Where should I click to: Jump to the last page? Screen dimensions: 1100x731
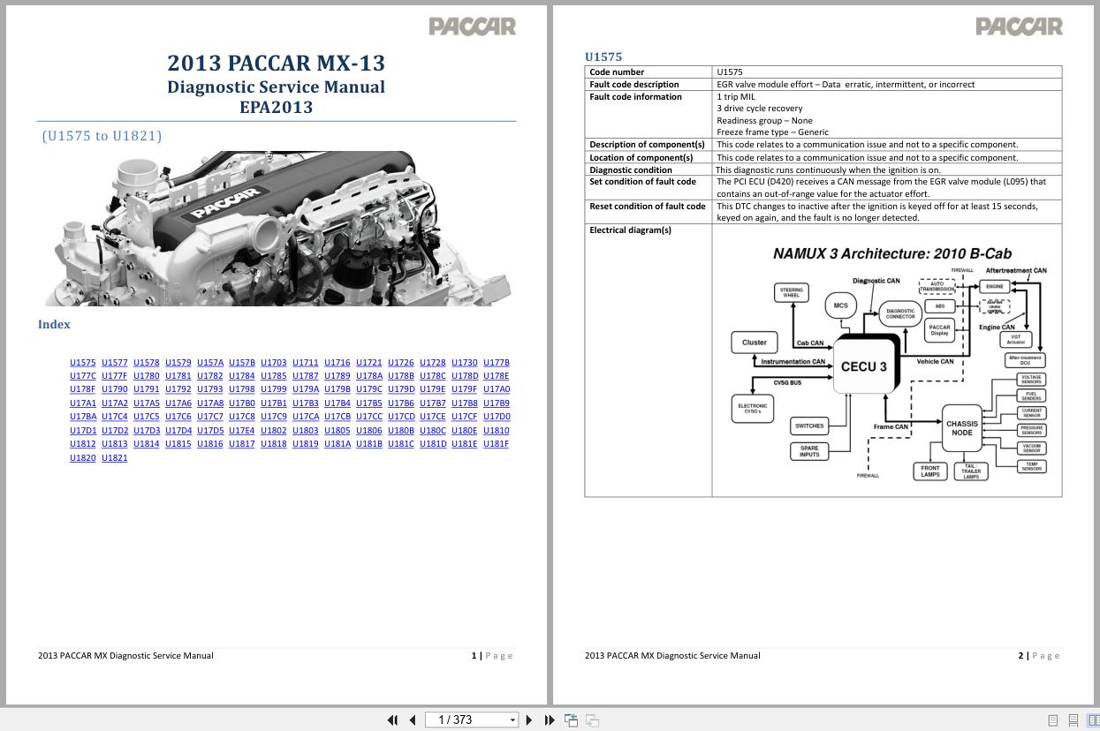point(549,720)
